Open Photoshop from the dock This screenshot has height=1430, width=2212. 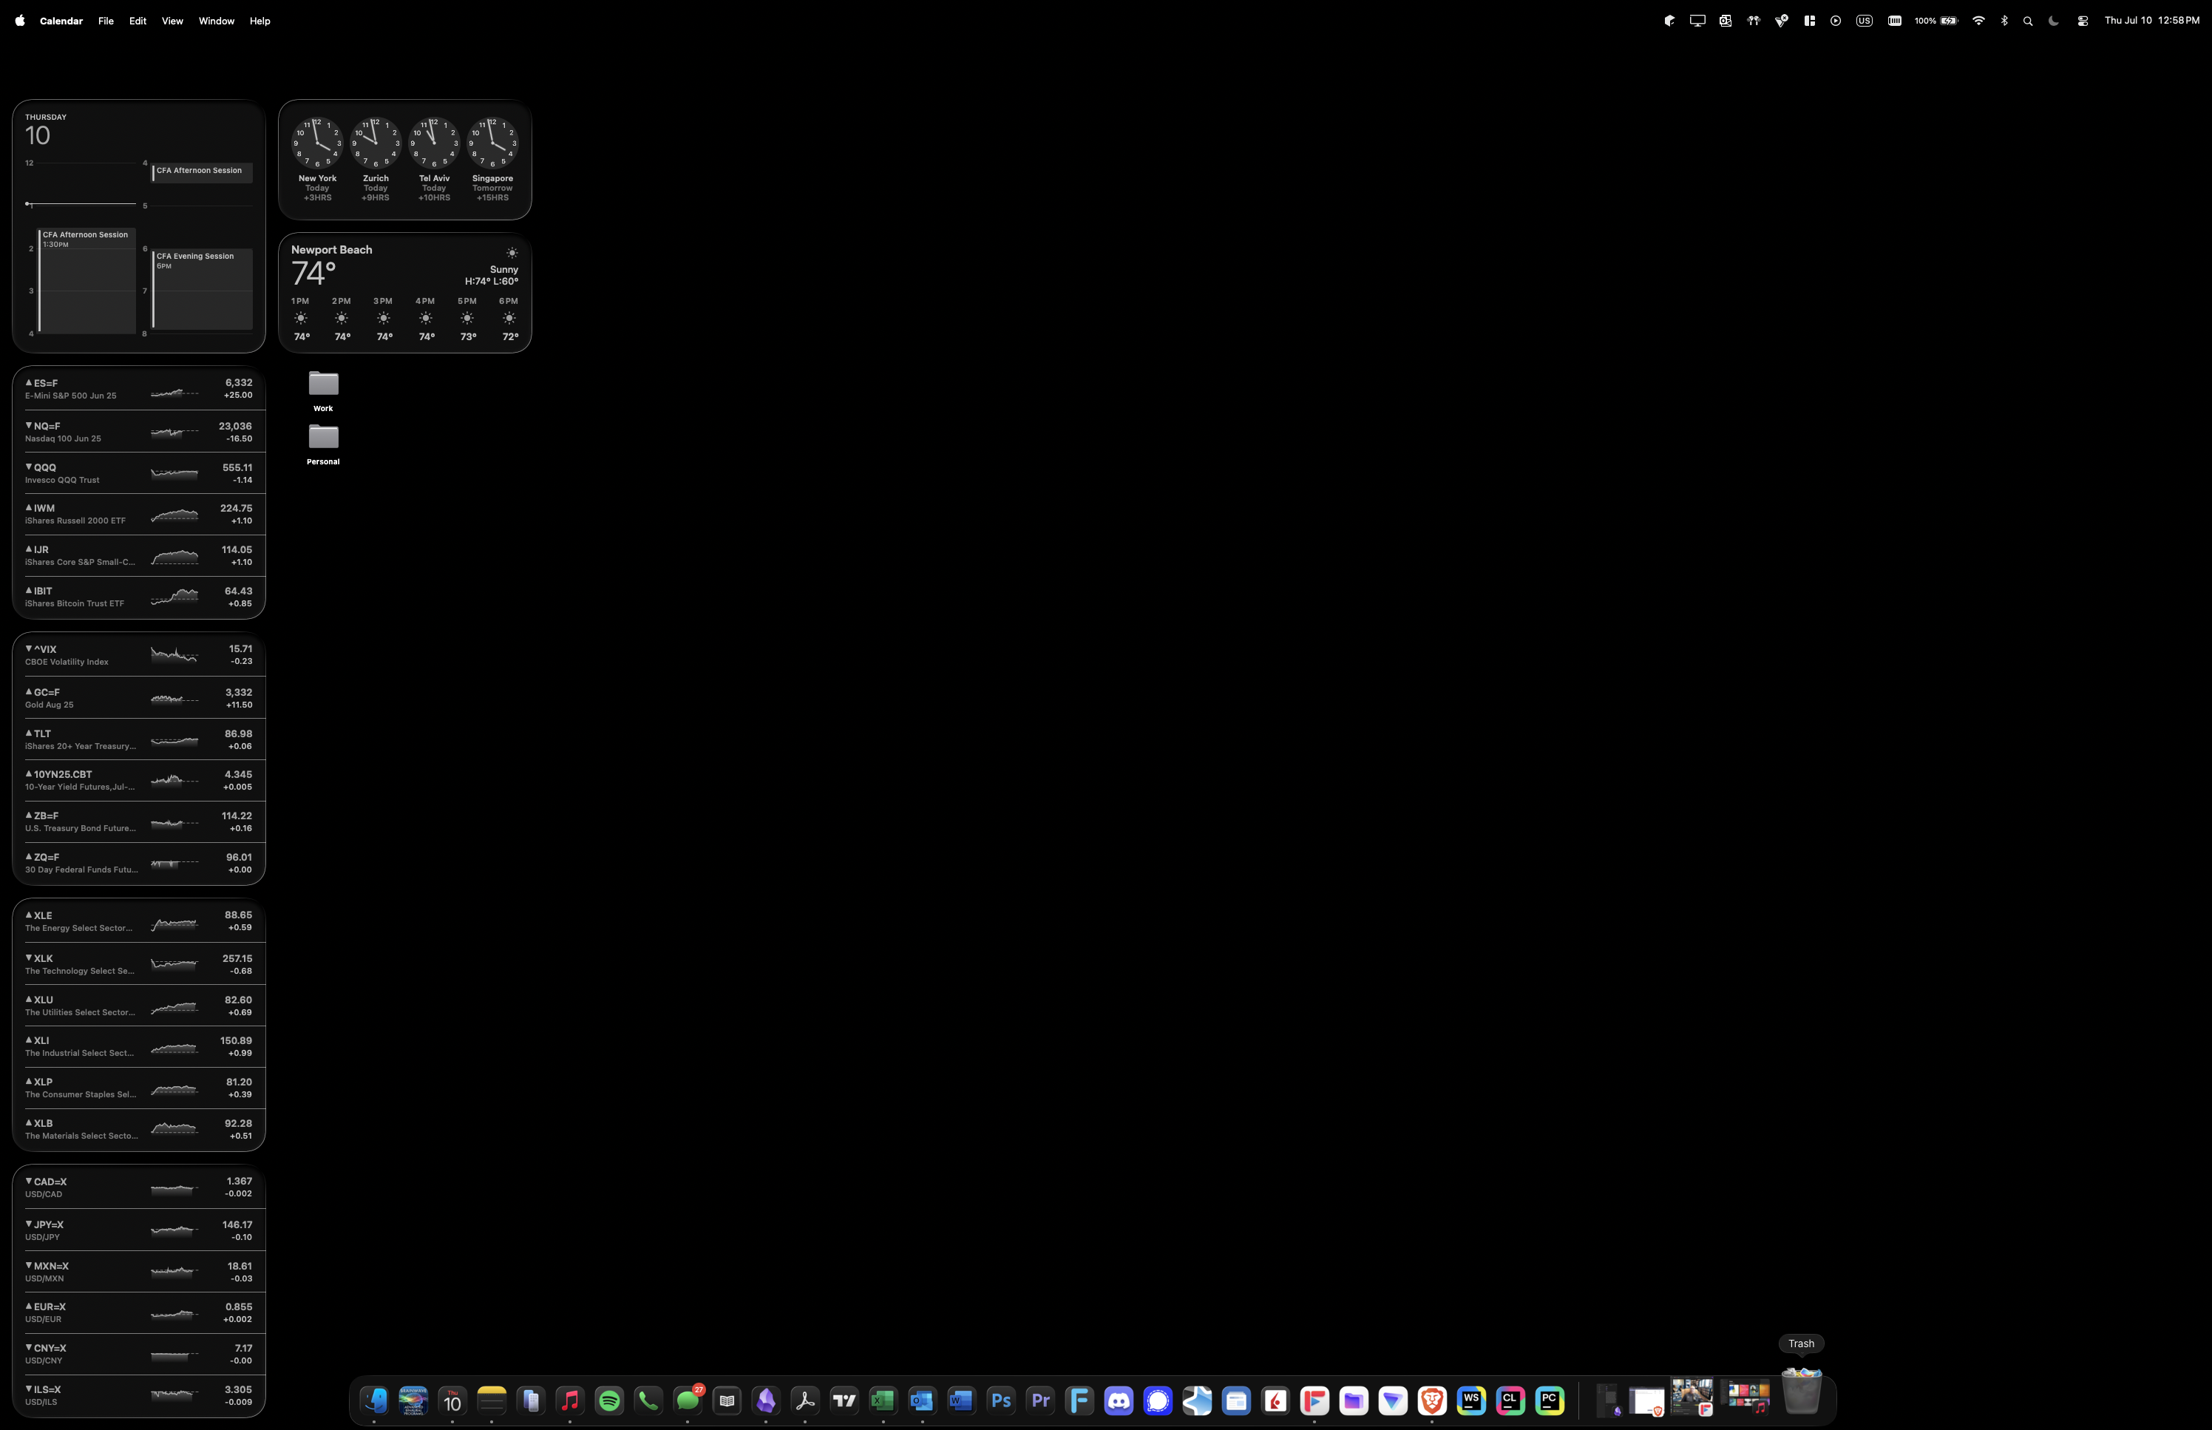[1000, 1400]
